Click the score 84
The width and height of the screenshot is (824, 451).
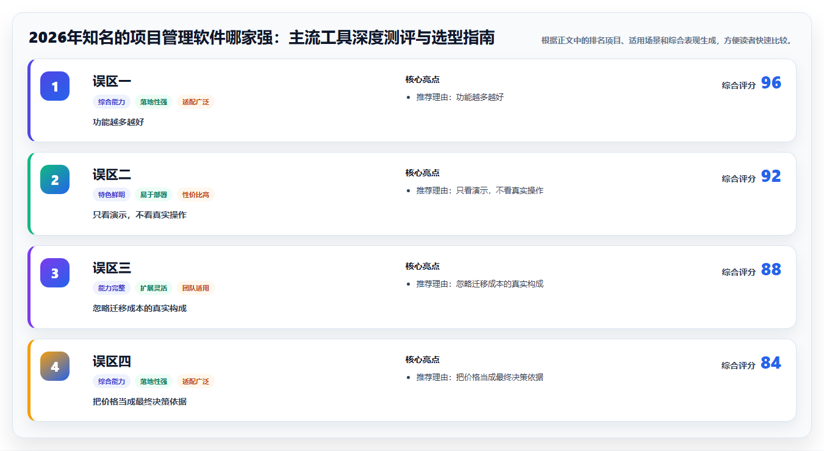click(771, 363)
